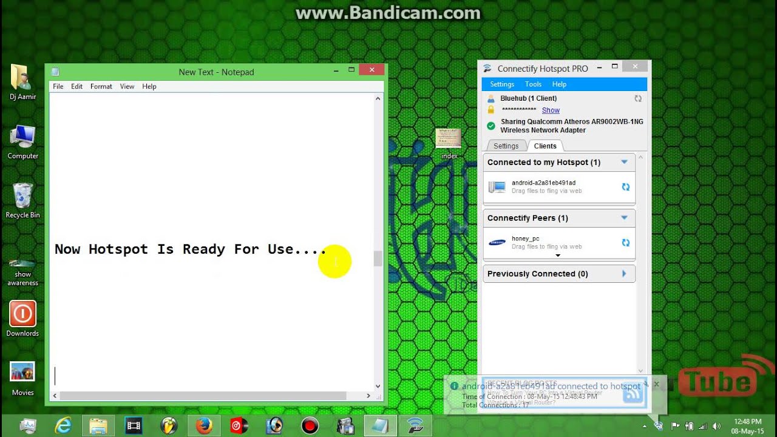Click the Action Center flag tray icon
This screenshot has height=437, width=777.
(x=676, y=426)
